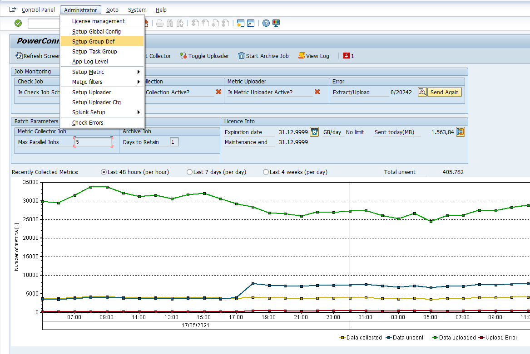Choose Setup Group Def menu entry
The image size is (530, 354).
[94, 41]
